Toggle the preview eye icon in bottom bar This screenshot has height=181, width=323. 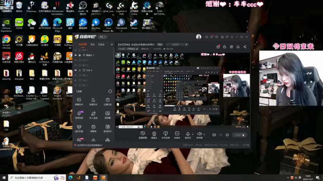pyautogui.click(x=220, y=135)
